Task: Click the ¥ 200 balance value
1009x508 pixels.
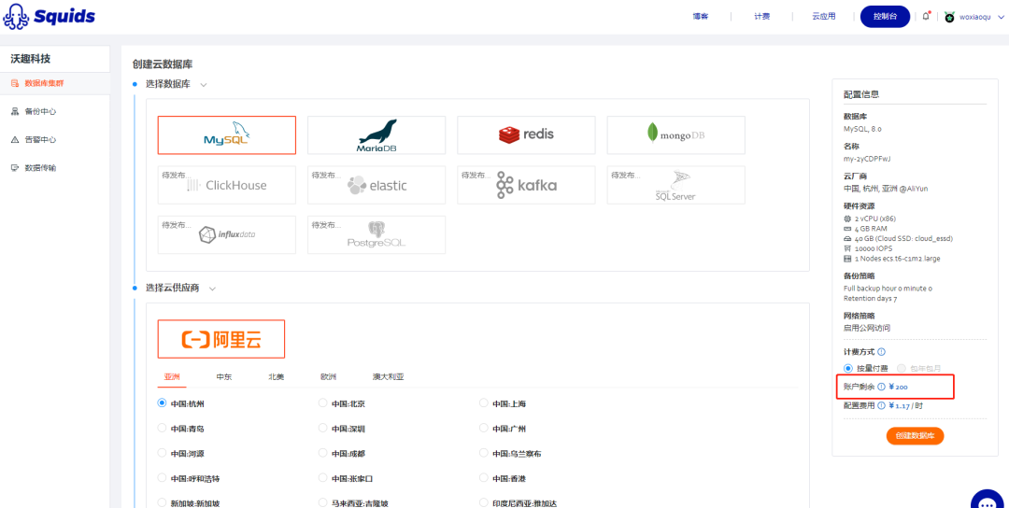Action: pyautogui.click(x=899, y=387)
